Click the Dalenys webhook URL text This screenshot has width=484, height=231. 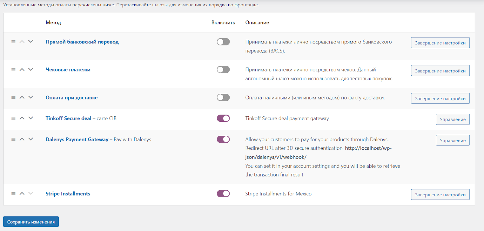pos(318,153)
